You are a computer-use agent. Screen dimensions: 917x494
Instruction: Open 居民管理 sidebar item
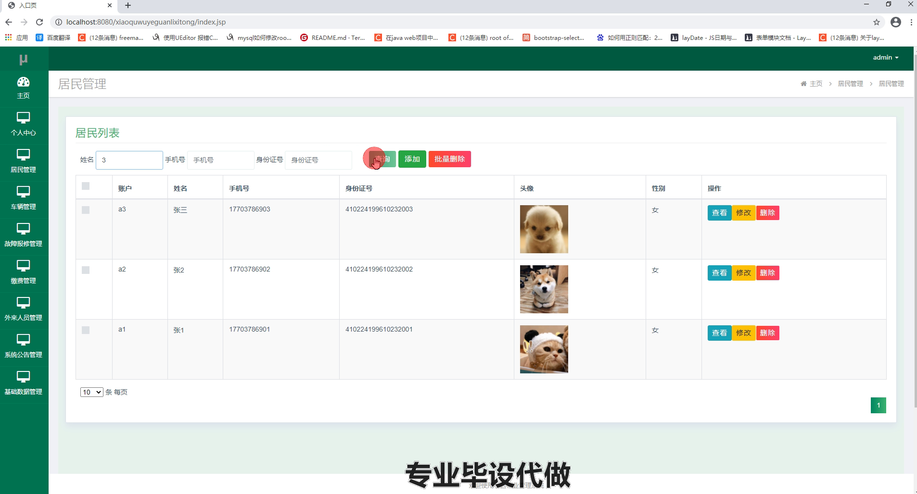24,162
